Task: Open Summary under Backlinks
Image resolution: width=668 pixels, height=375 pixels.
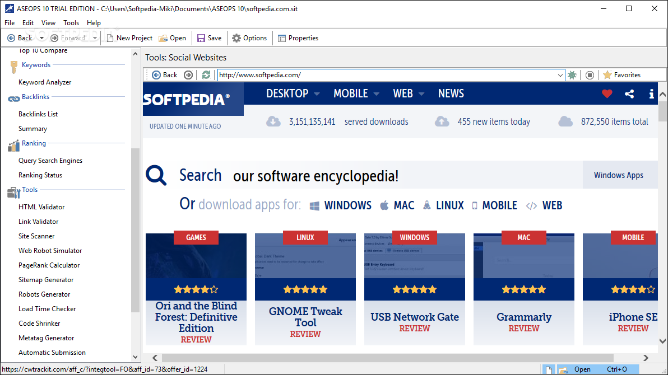Action: (x=33, y=129)
